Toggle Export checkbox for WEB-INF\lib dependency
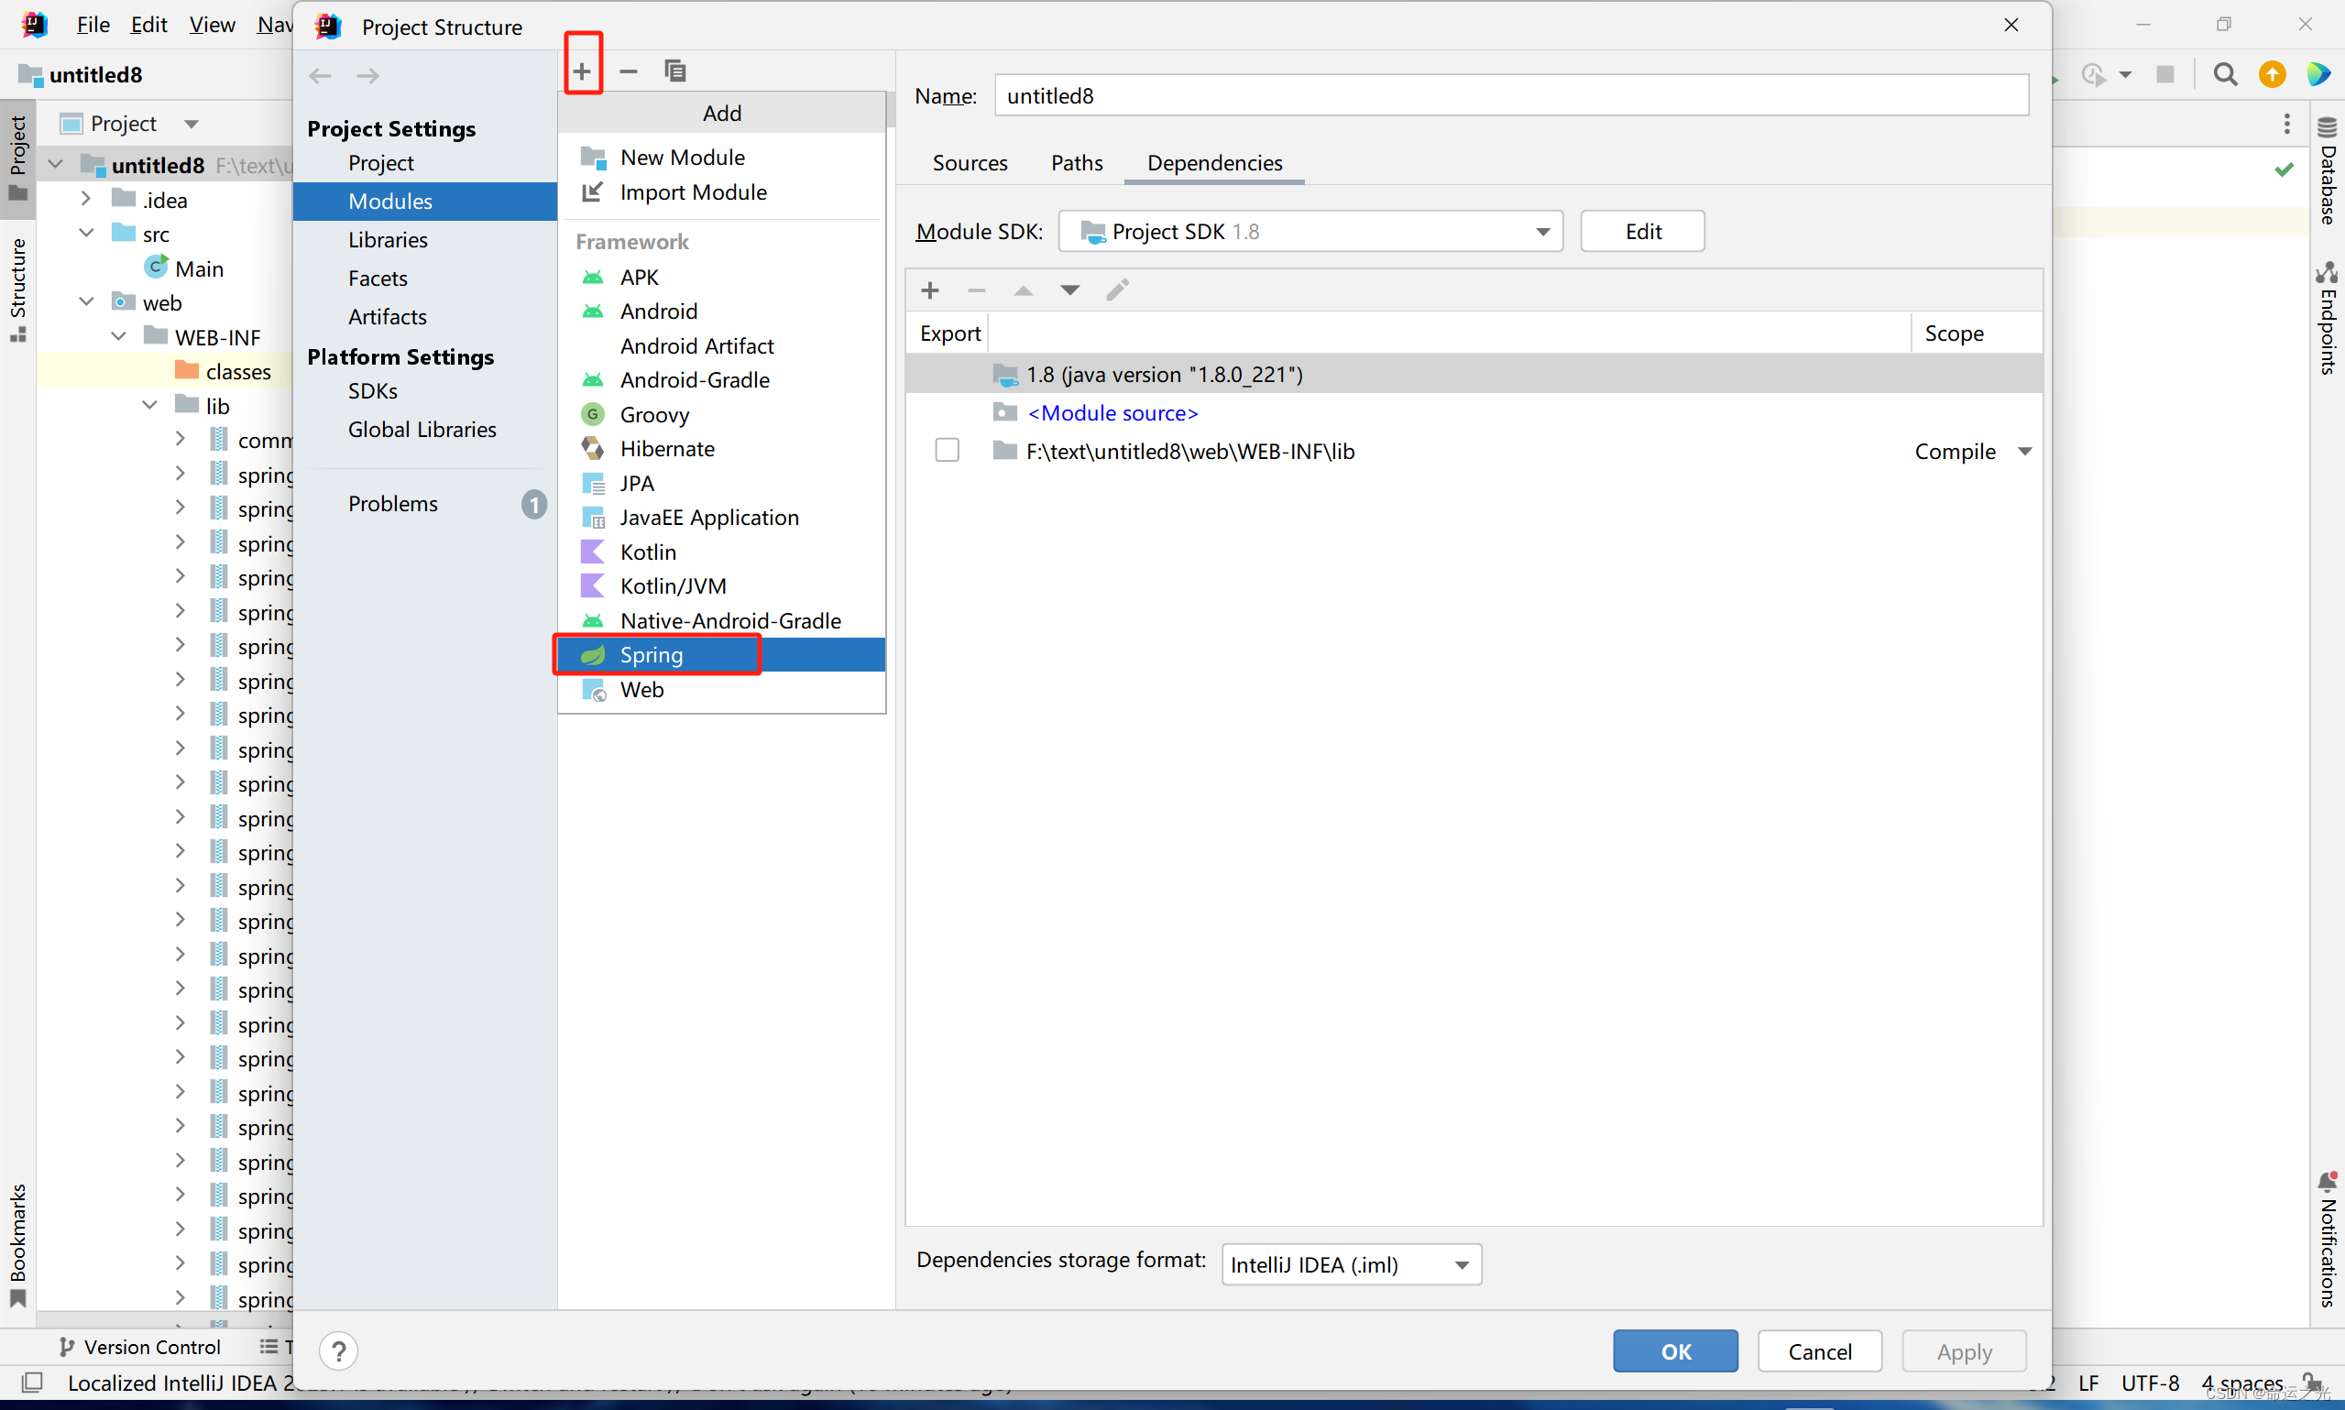 point(948,451)
